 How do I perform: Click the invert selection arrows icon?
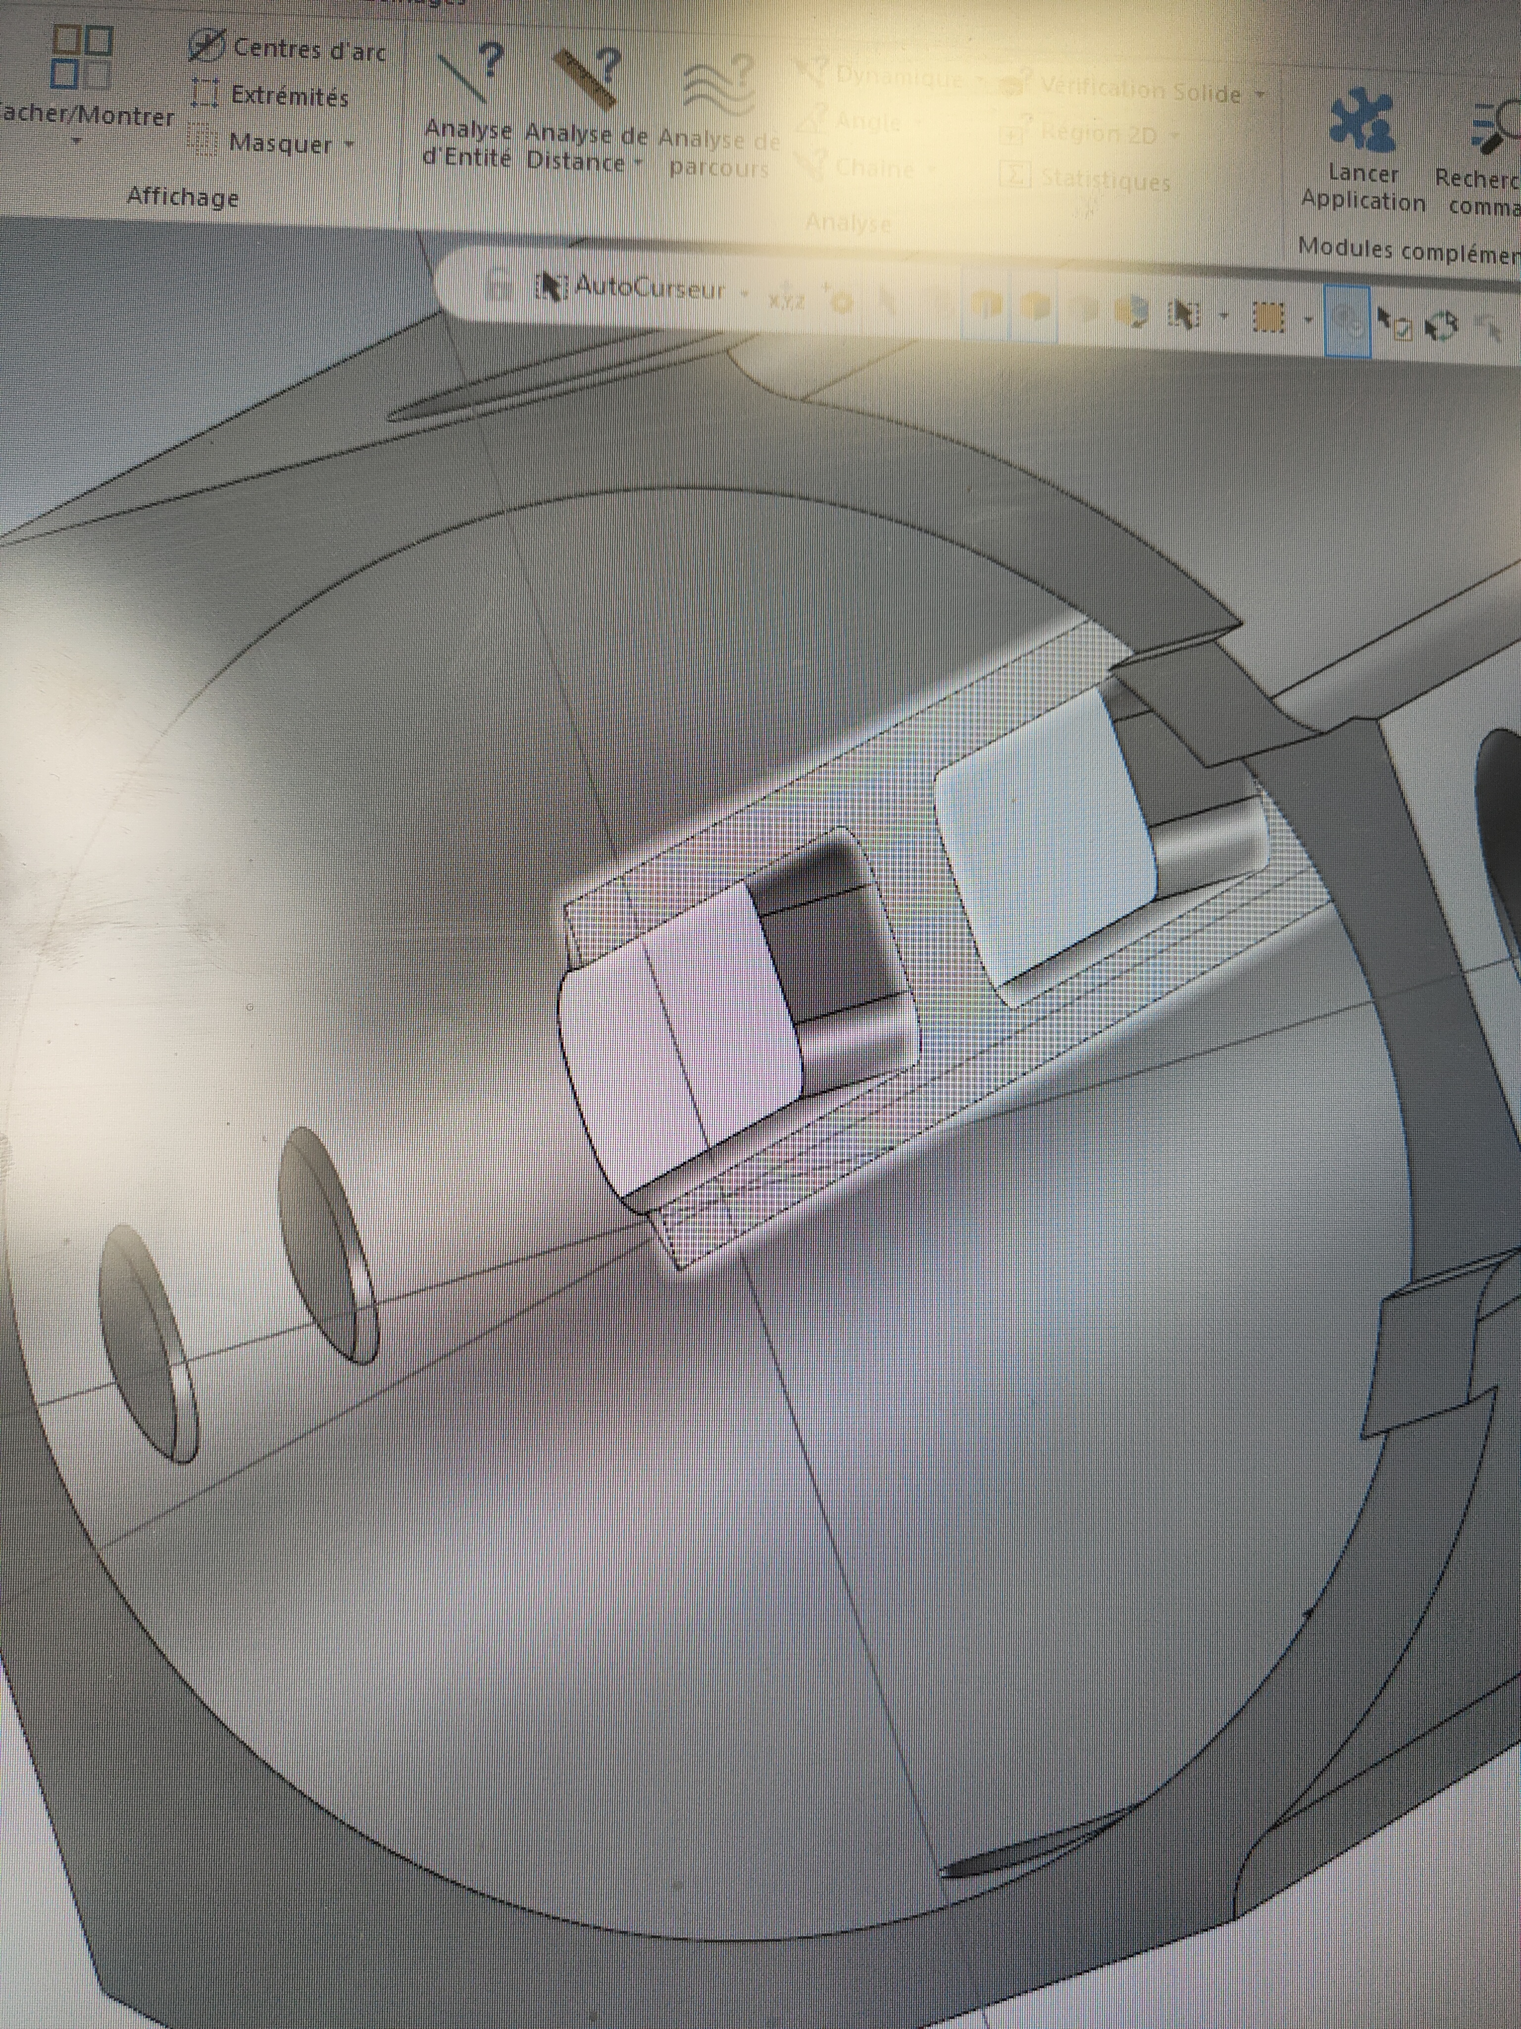point(1442,325)
